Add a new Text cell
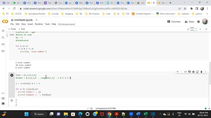Screen dimensions: 211x118 pos(22,29)
